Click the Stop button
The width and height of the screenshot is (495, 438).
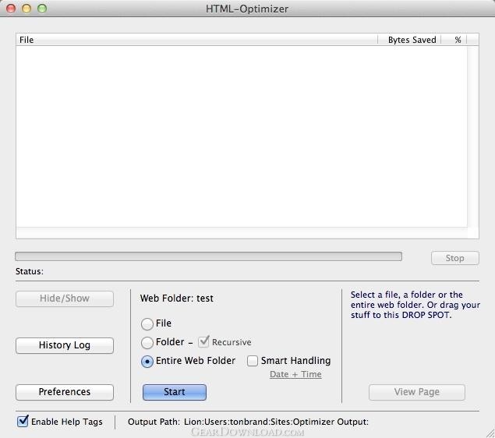pyautogui.click(x=455, y=258)
